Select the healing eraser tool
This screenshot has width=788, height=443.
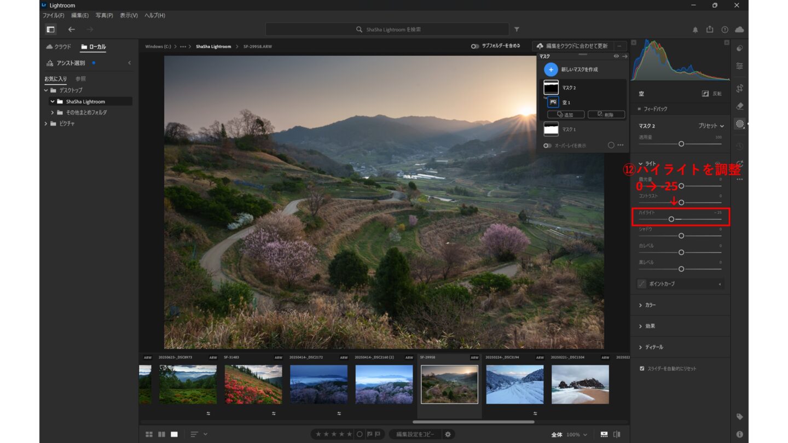(x=740, y=106)
